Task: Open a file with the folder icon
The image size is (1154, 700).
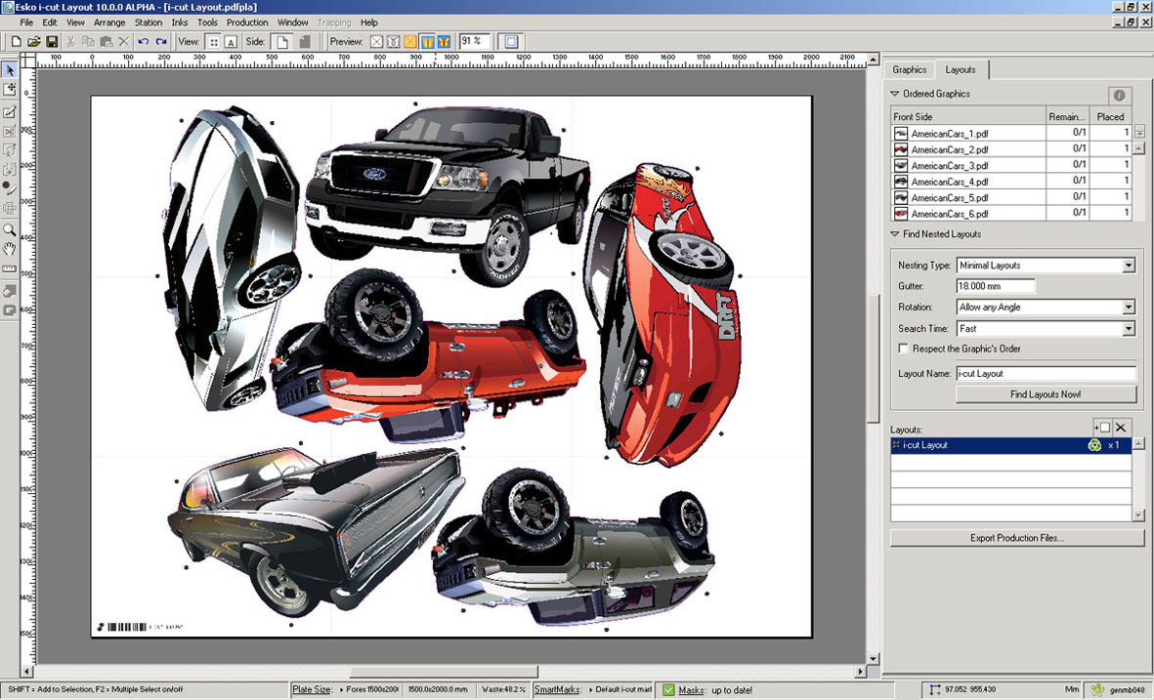Action: (x=34, y=42)
